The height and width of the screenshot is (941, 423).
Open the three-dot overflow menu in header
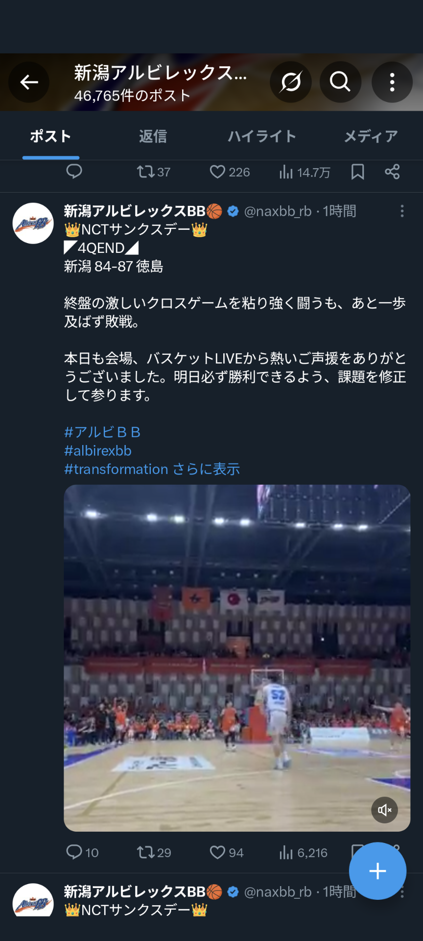[392, 82]
